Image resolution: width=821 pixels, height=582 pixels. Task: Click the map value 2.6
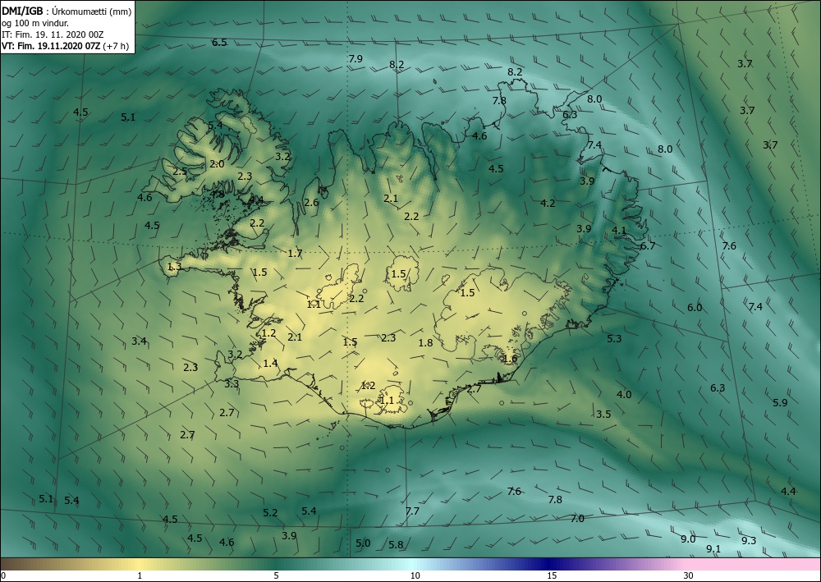pyautogui.click(x=311, y=203)
